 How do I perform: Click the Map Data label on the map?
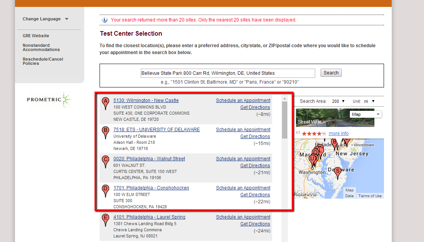click(x=349, y=193)
